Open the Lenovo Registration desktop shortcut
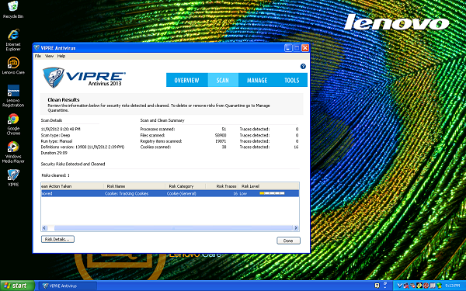466x291 pixels. [x=13, y=95]
